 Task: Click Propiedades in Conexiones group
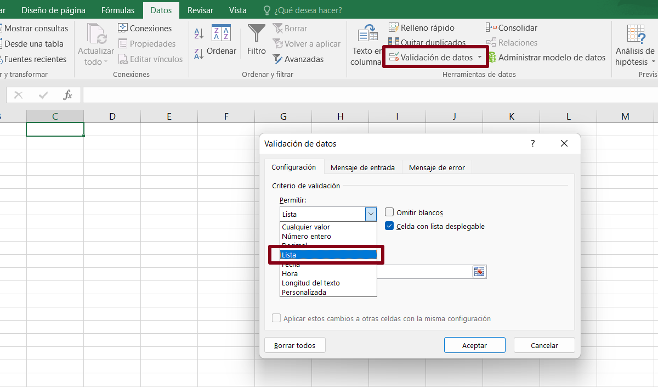pos(147,44)
